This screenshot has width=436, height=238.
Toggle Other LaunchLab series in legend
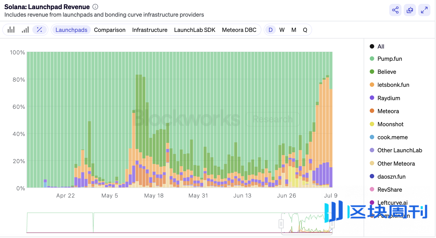pyautogui.click(x=396, y=150)
